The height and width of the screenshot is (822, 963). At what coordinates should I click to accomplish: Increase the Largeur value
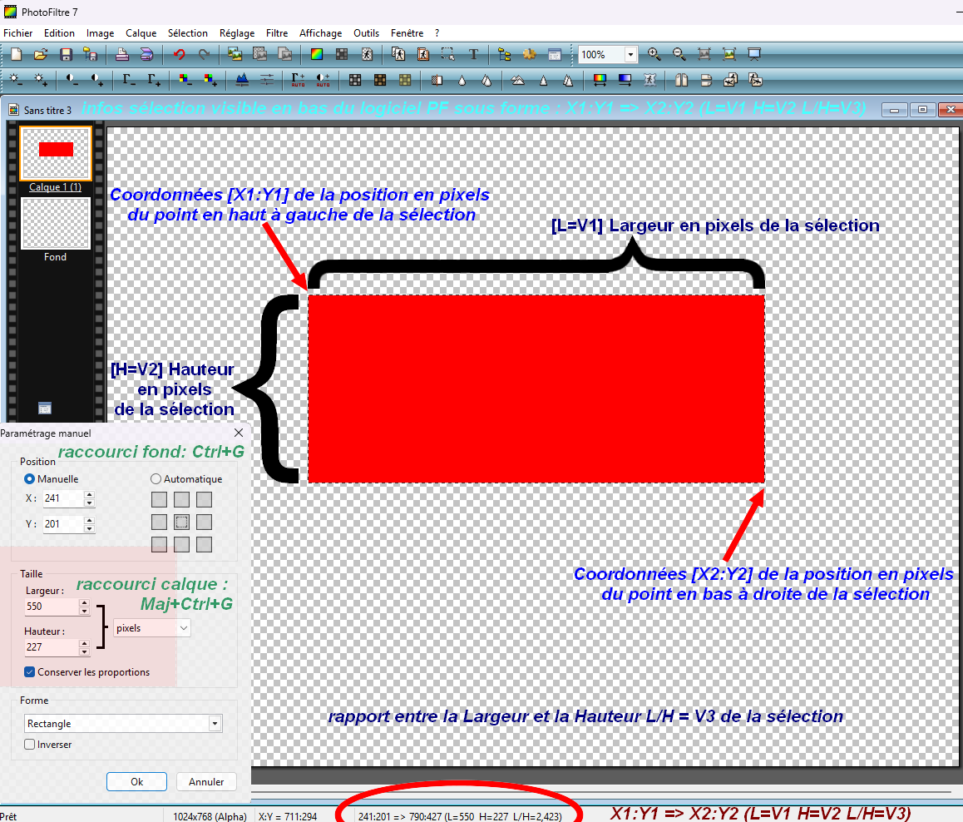(85, 602)
